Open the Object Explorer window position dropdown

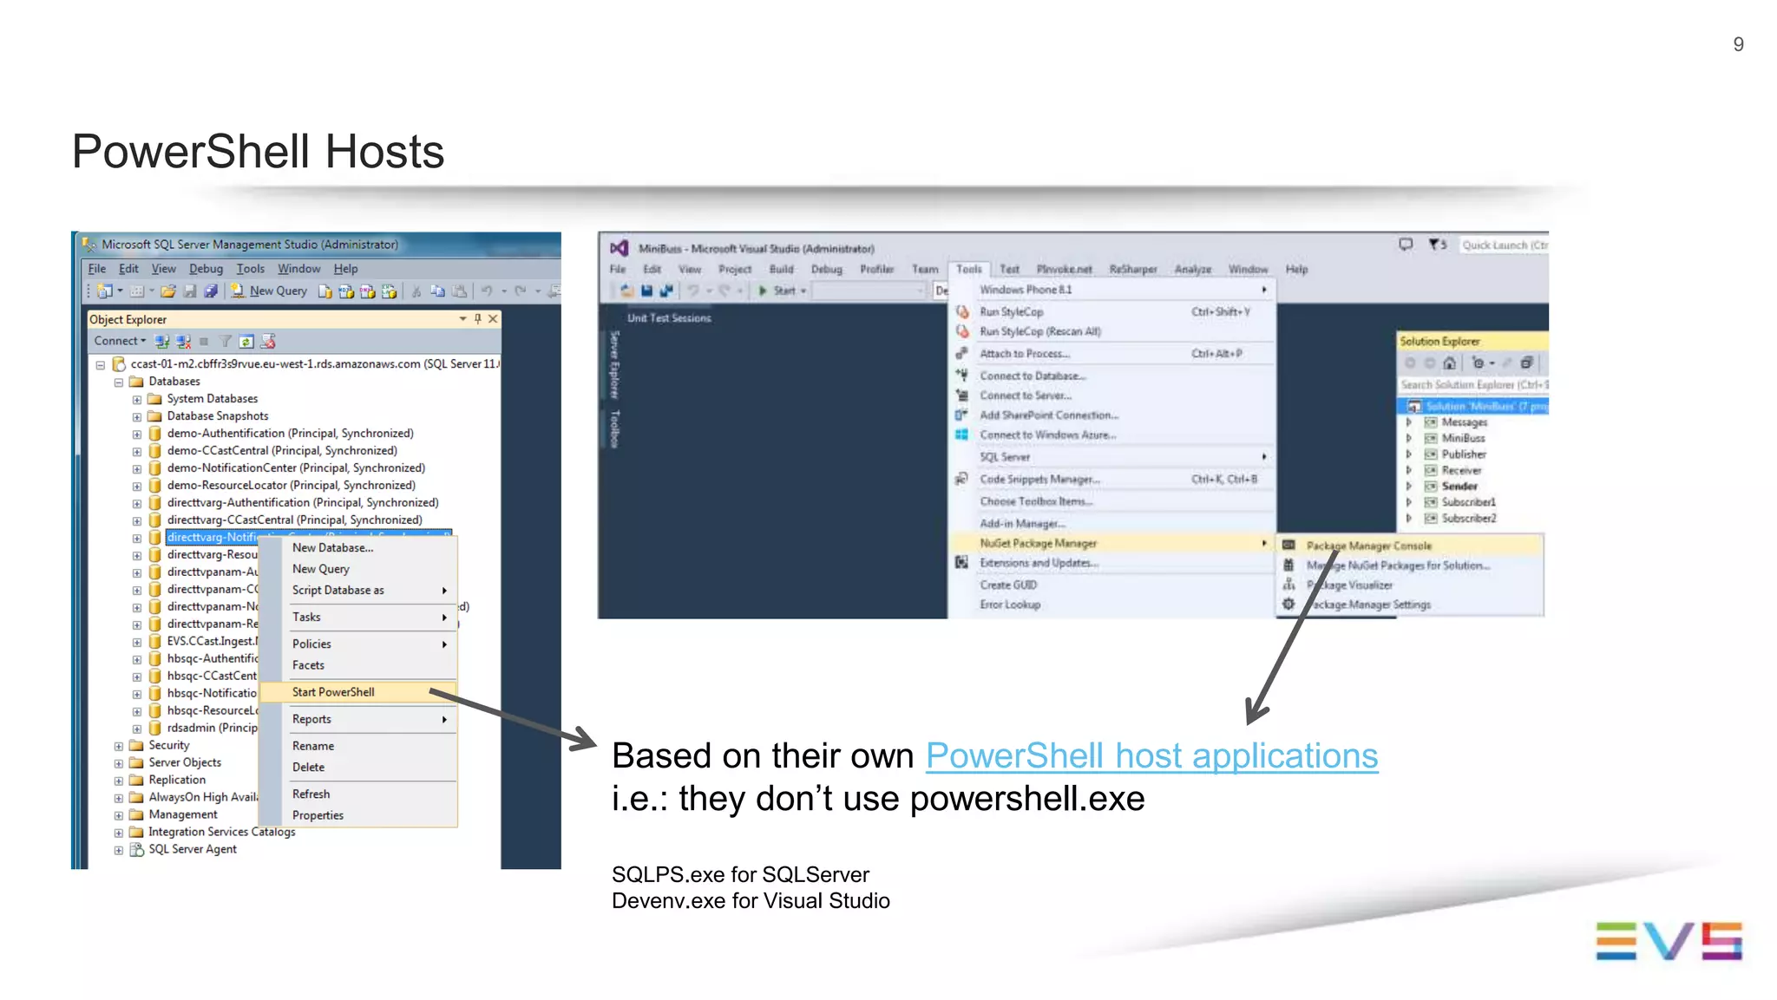[462, 319]
